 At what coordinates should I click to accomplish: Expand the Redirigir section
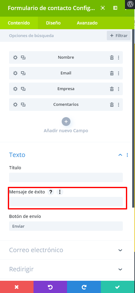point(121,269)
